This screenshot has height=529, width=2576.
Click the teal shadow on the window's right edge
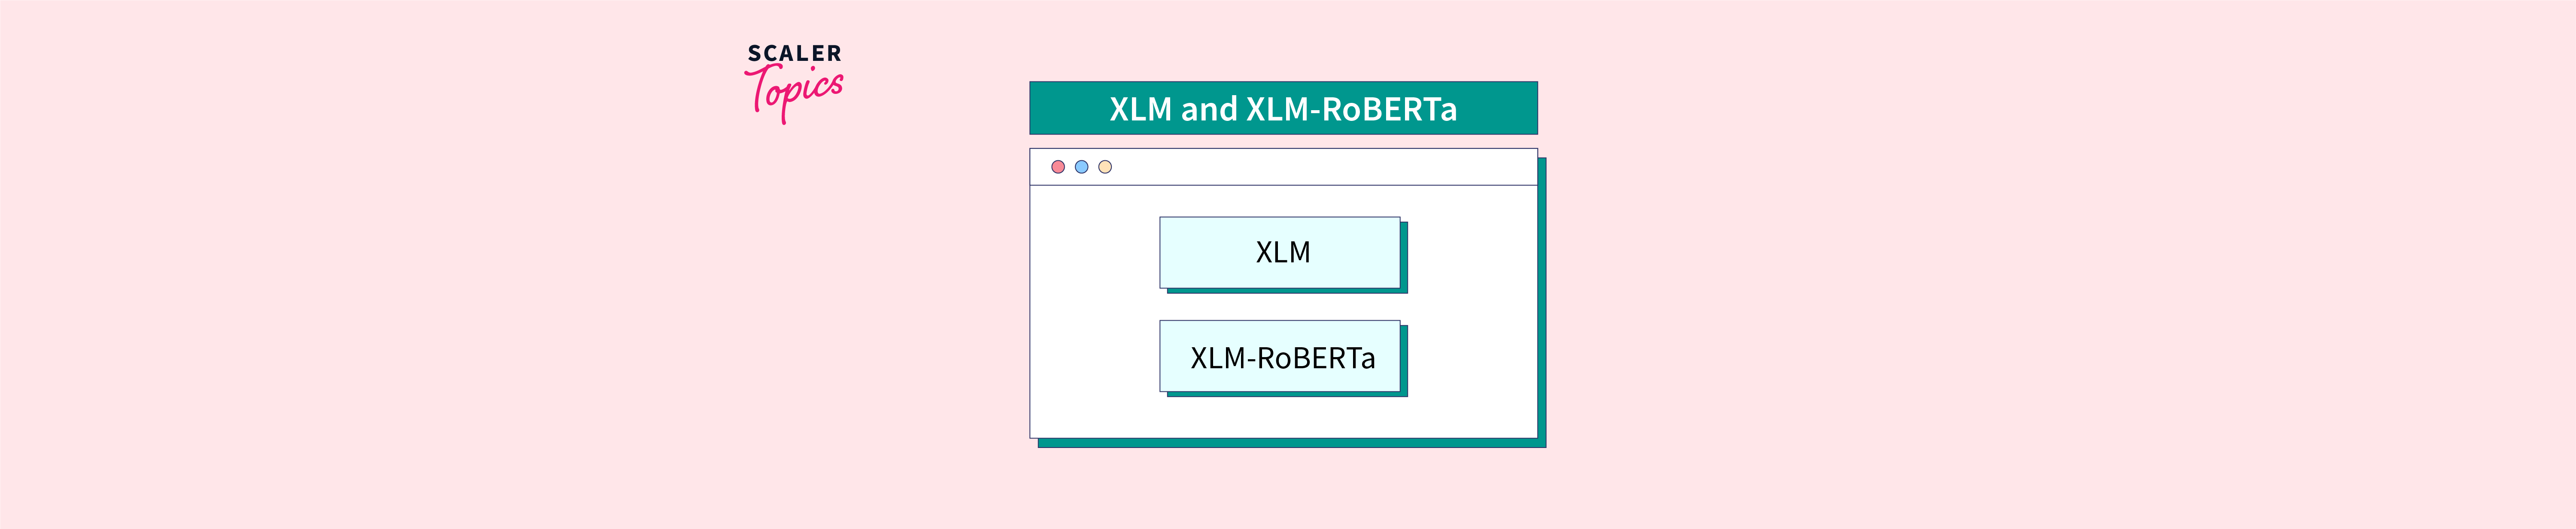[1542, 299]
